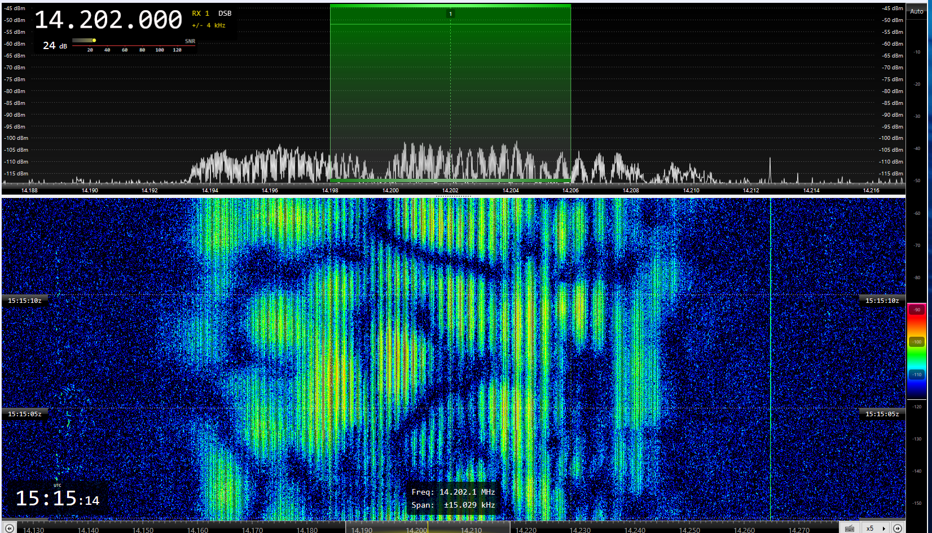Click 14.200 on the spectrum frequency scale

point(390,191)
